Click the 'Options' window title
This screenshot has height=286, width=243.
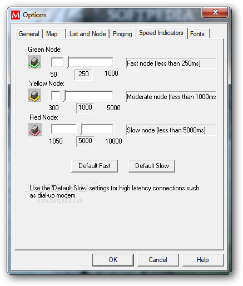34,15
